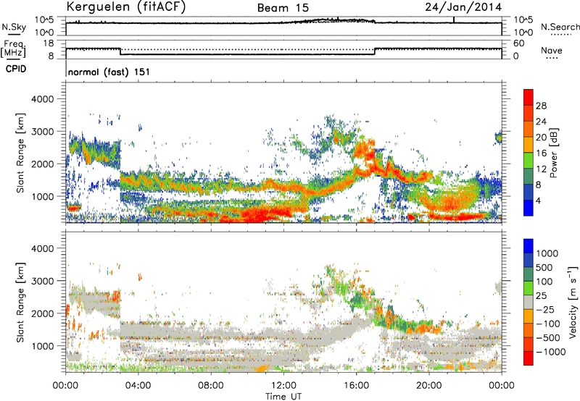Click the gray segment of velocity colorbar
580x401 pixels.
tap(529, 303)
